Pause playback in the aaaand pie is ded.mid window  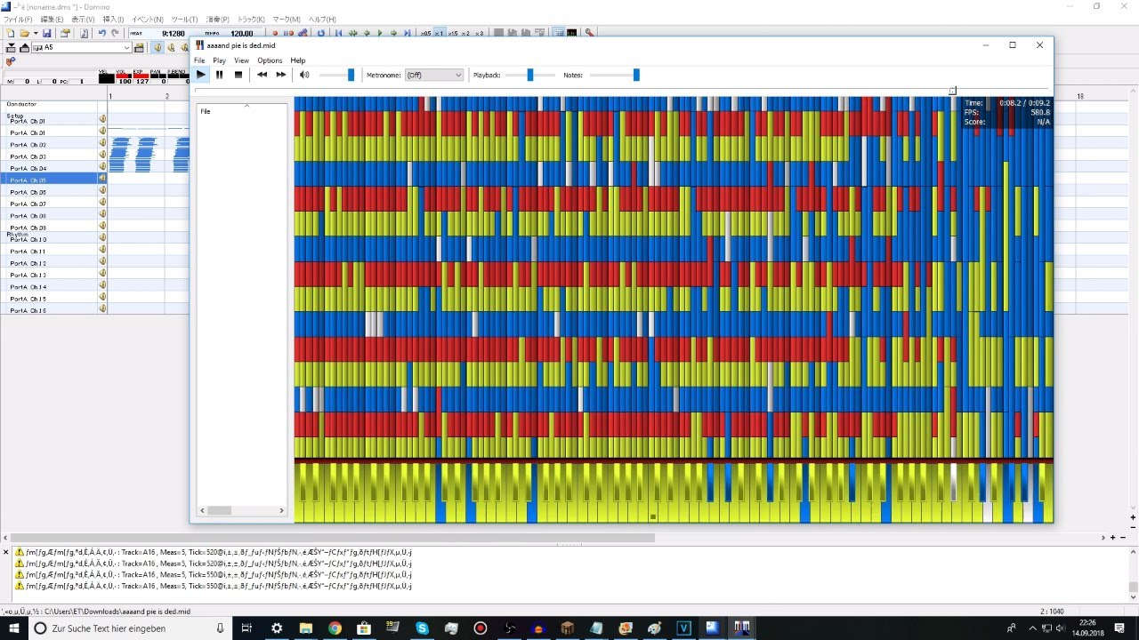220,75
